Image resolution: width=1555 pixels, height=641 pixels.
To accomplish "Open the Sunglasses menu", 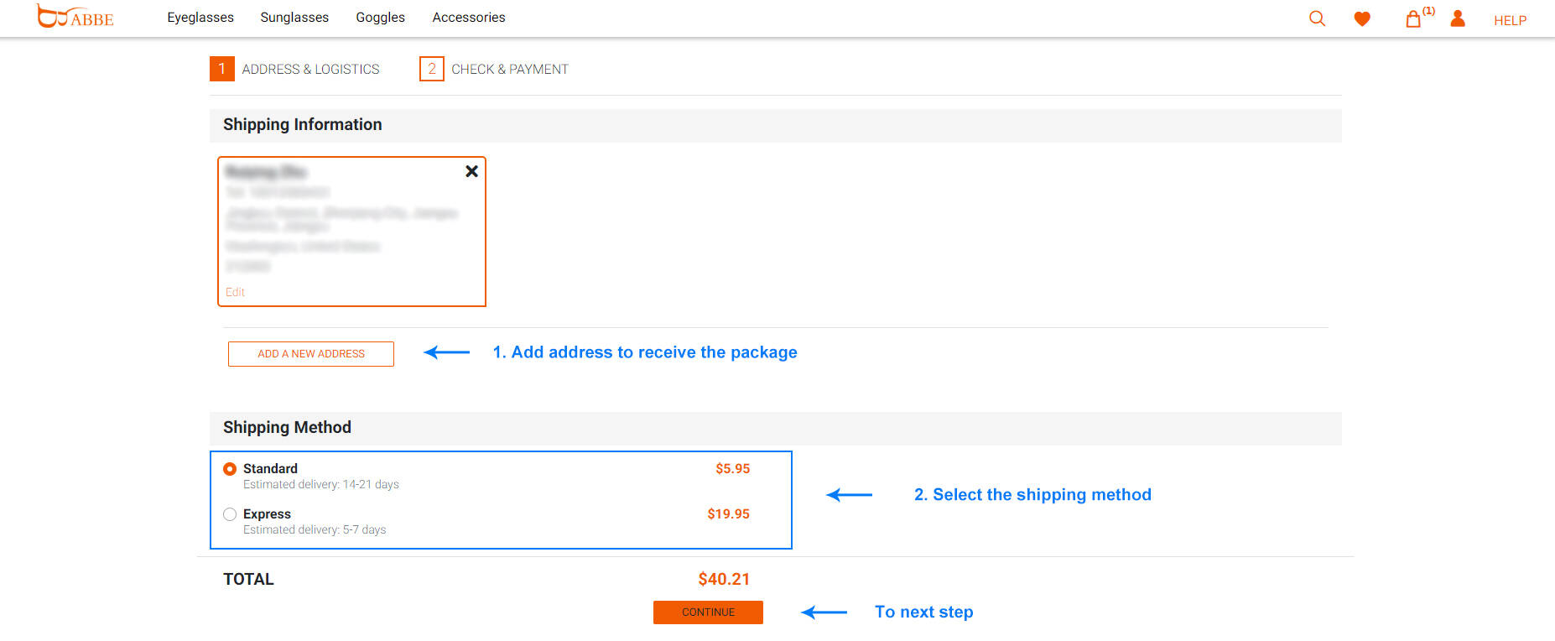I will tap(294, 18).
